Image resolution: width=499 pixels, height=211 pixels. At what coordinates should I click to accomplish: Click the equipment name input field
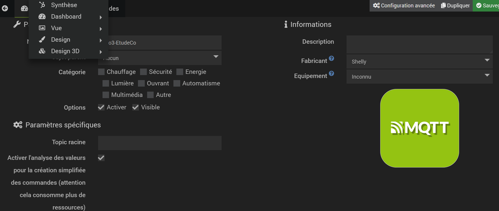[x=165, y=43]
